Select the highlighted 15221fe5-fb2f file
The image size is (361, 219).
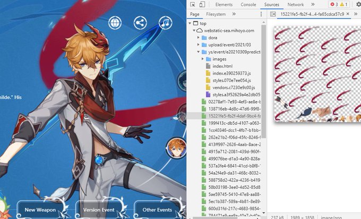click(234, 116)
